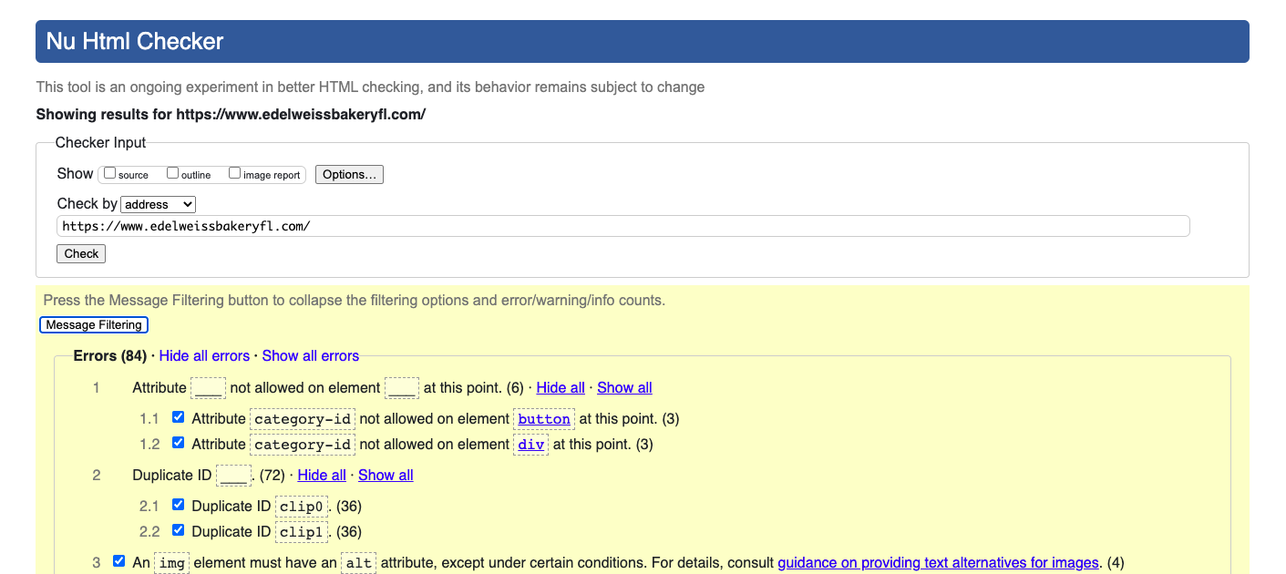Click the URL address input field
The height and width of the screenshot is (574, 1286).
(622, 226)
